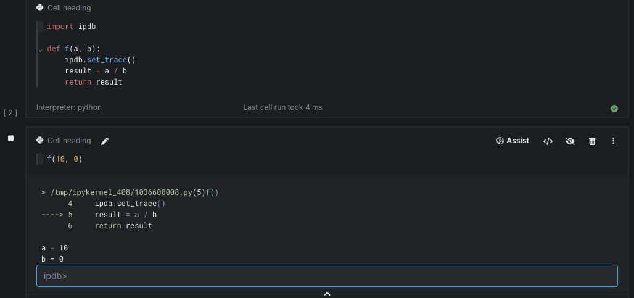
Task: Click the Last cell run took 4 ms text
Action: coord(282,107)
